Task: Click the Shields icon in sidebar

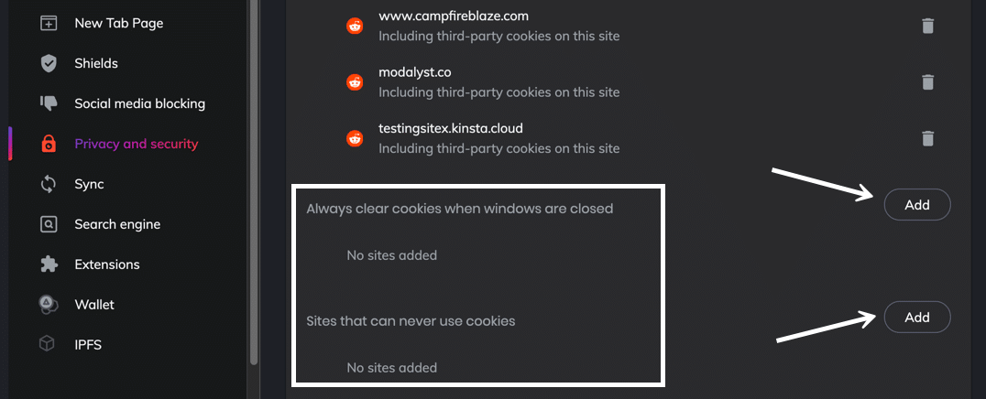Action: tap(49, 63)
